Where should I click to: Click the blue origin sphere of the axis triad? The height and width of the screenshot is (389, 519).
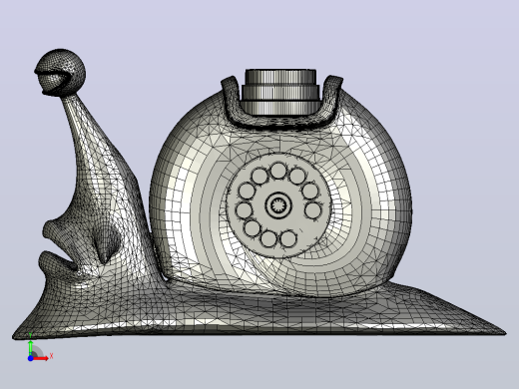[x=30, y=358]
